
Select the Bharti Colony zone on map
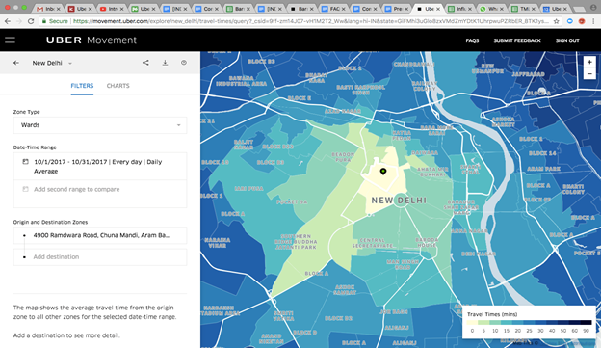pyautogui.click(x=573, y=189)
